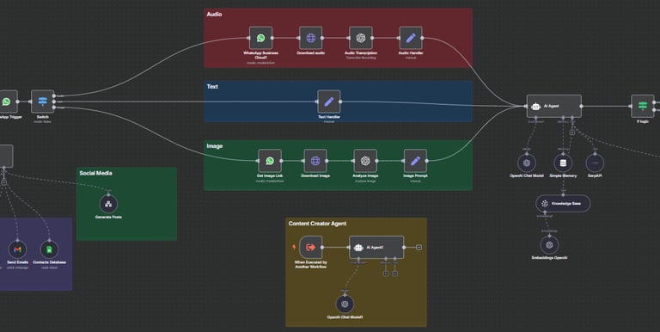The image size is (660, 332).
Task: Click the 'Embeddings OpenAI' label
Action: click(x=549, y=258)
